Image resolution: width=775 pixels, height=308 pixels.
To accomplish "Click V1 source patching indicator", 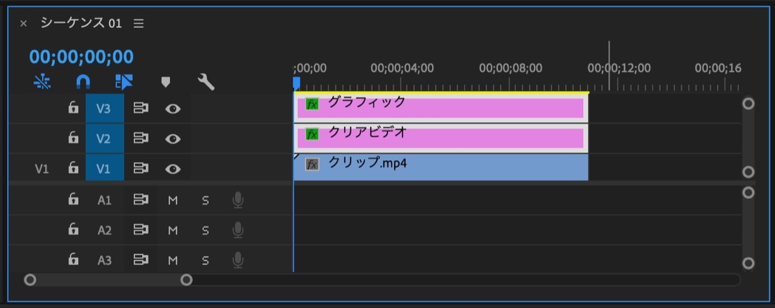I will pyautogui.click(x=42, y=169).
